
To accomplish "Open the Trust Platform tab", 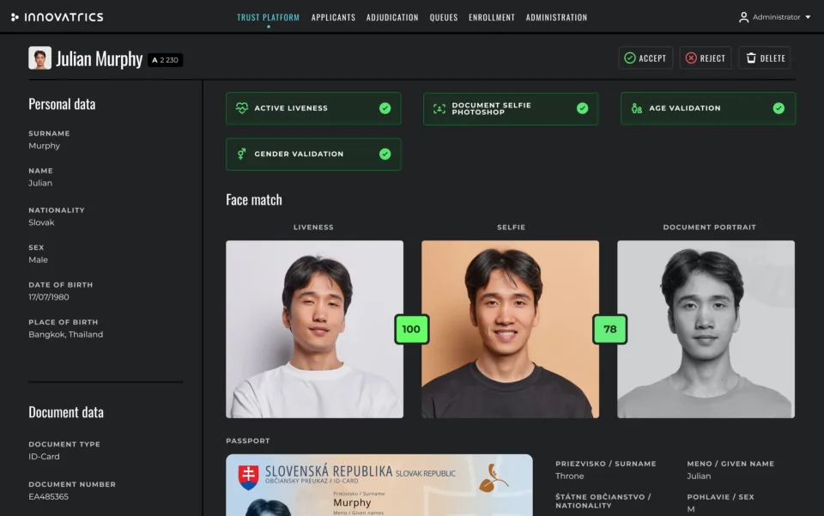I will [268, 17].
